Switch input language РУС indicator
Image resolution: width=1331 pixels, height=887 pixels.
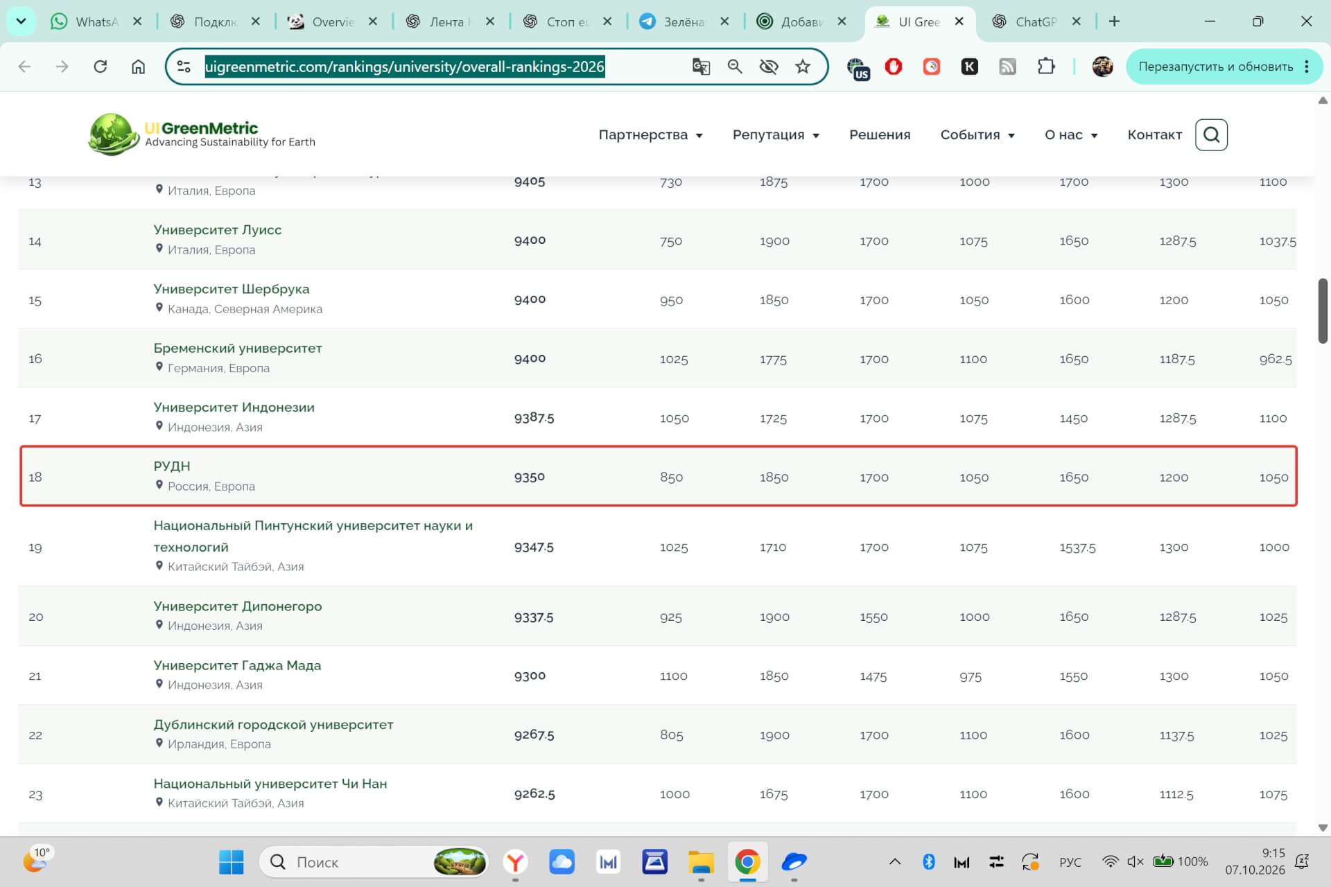[1070, 861]
